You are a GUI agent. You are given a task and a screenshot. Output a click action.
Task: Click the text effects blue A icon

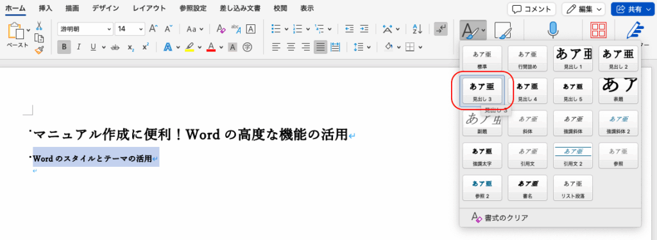click(169, 47)
